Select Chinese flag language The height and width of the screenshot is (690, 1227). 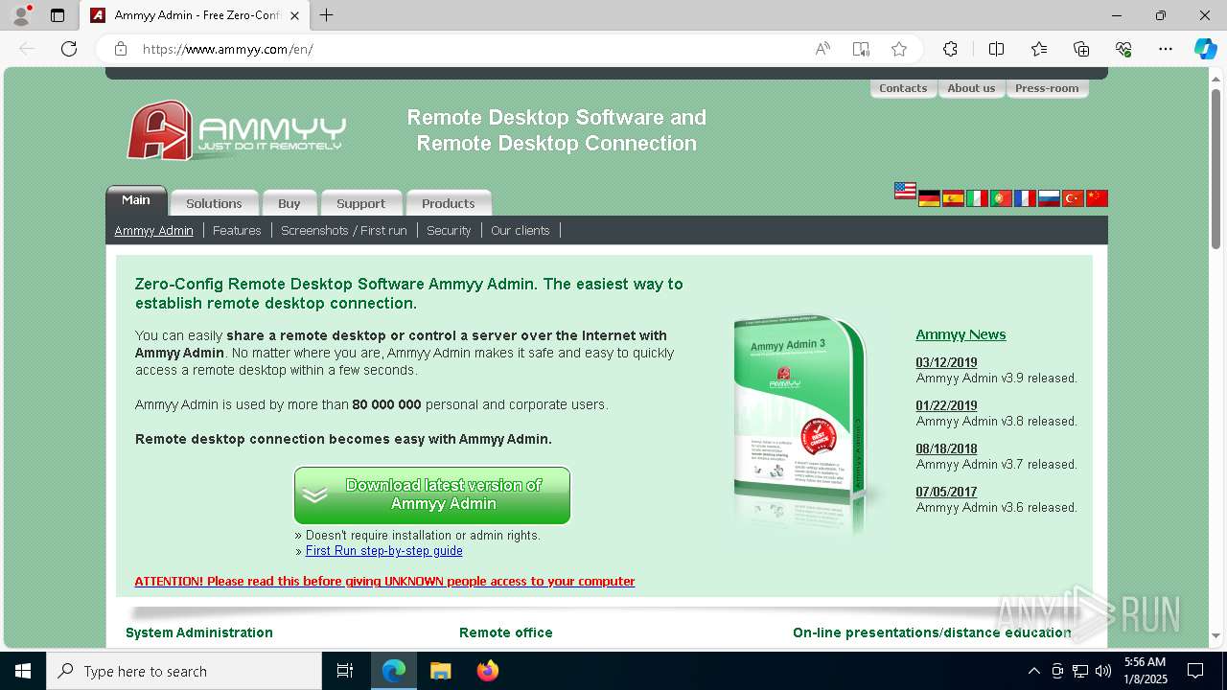pyautogui.click(x=1097, y=198)
